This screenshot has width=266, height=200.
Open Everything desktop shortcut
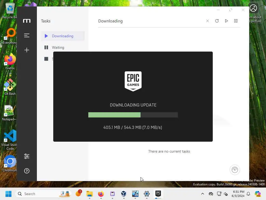coord(10,36)
